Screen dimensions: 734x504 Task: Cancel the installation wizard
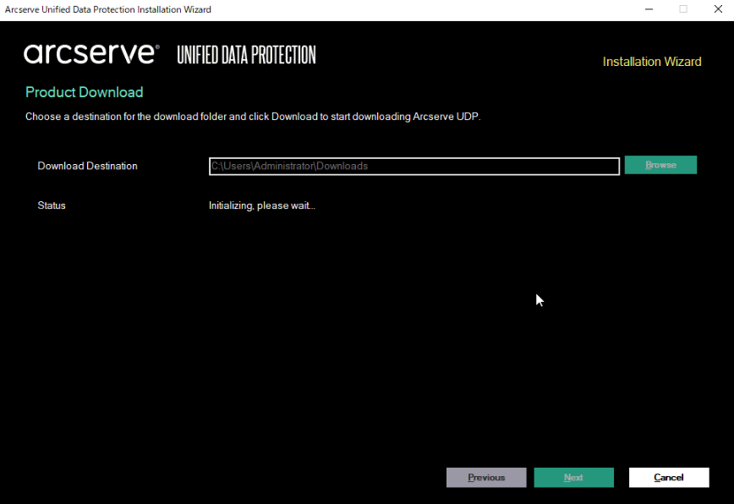pyautogui.click(x=668, y=478)
